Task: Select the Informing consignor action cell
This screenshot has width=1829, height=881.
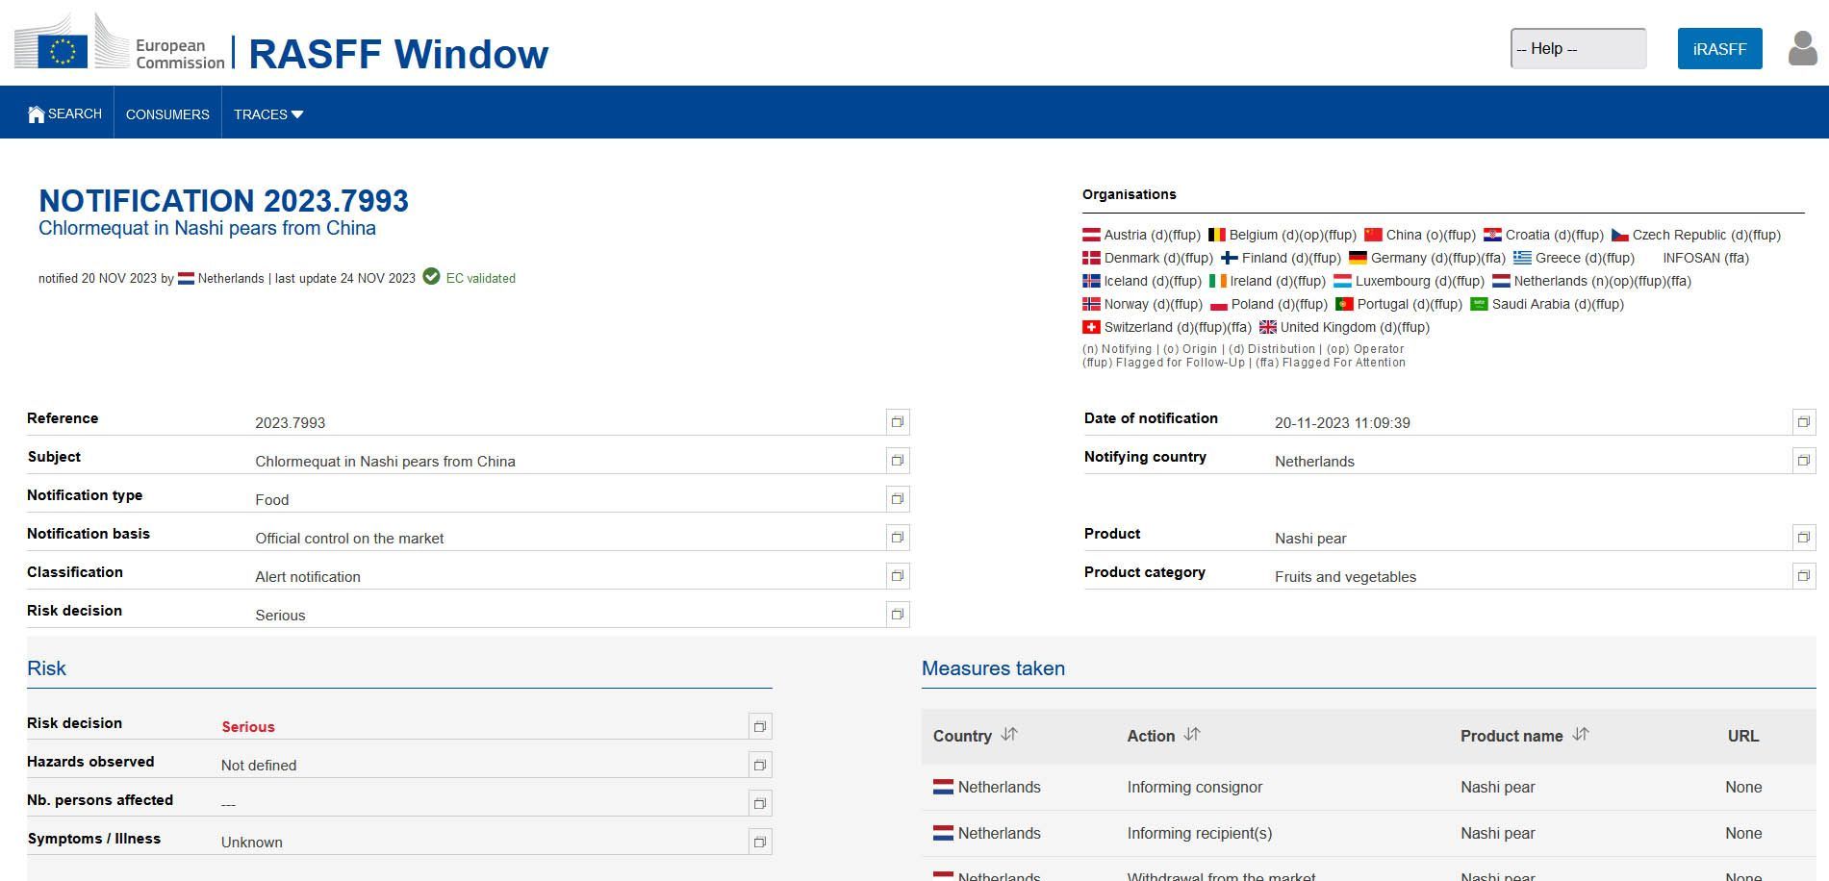Action: pos(1195,787)
